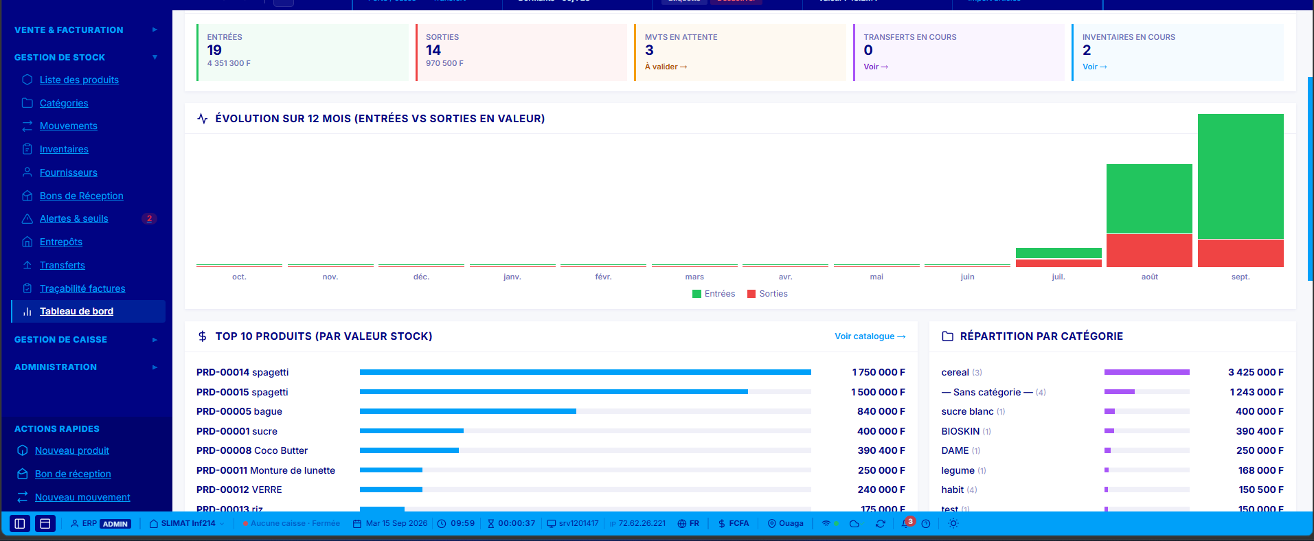Click 'À valider' link in Mvts en attente
The image size is (1314, 541).
tap(666, 67)
